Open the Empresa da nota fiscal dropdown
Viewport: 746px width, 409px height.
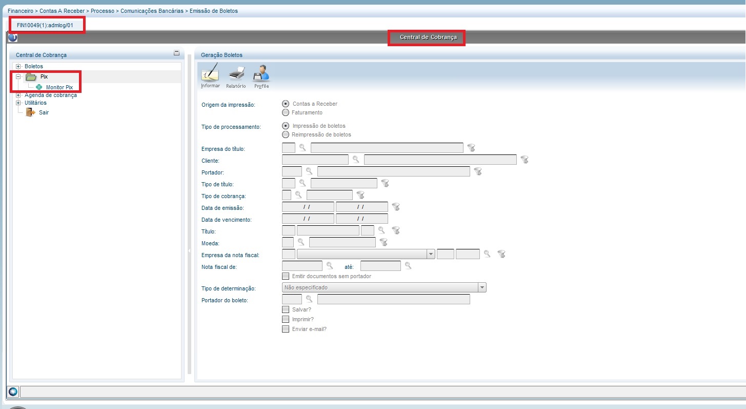click(431, 254)
